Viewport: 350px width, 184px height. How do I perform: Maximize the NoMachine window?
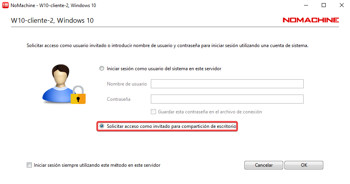point(324,5)
